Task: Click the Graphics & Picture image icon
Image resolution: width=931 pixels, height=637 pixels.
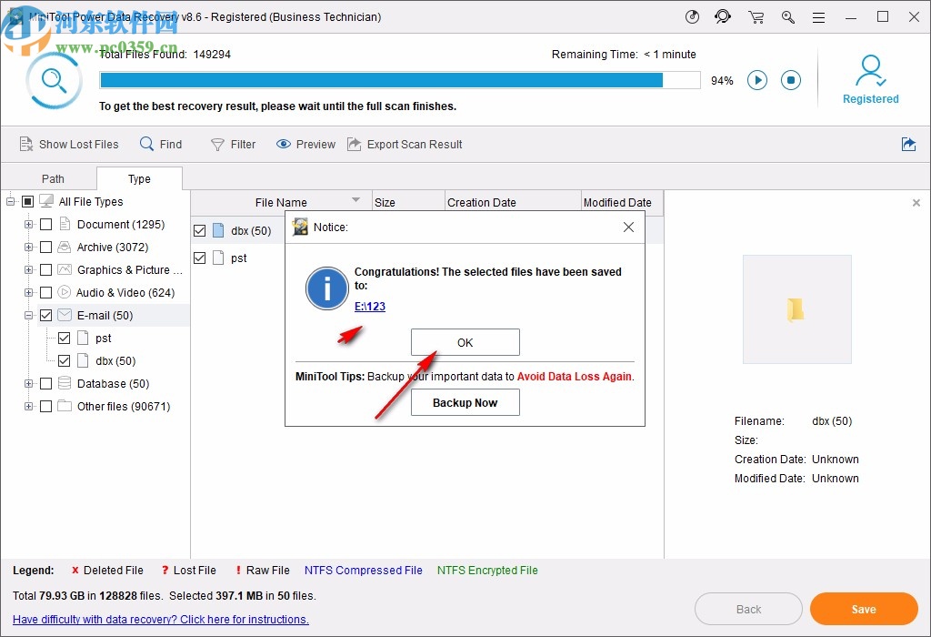Action: [65, 269]
